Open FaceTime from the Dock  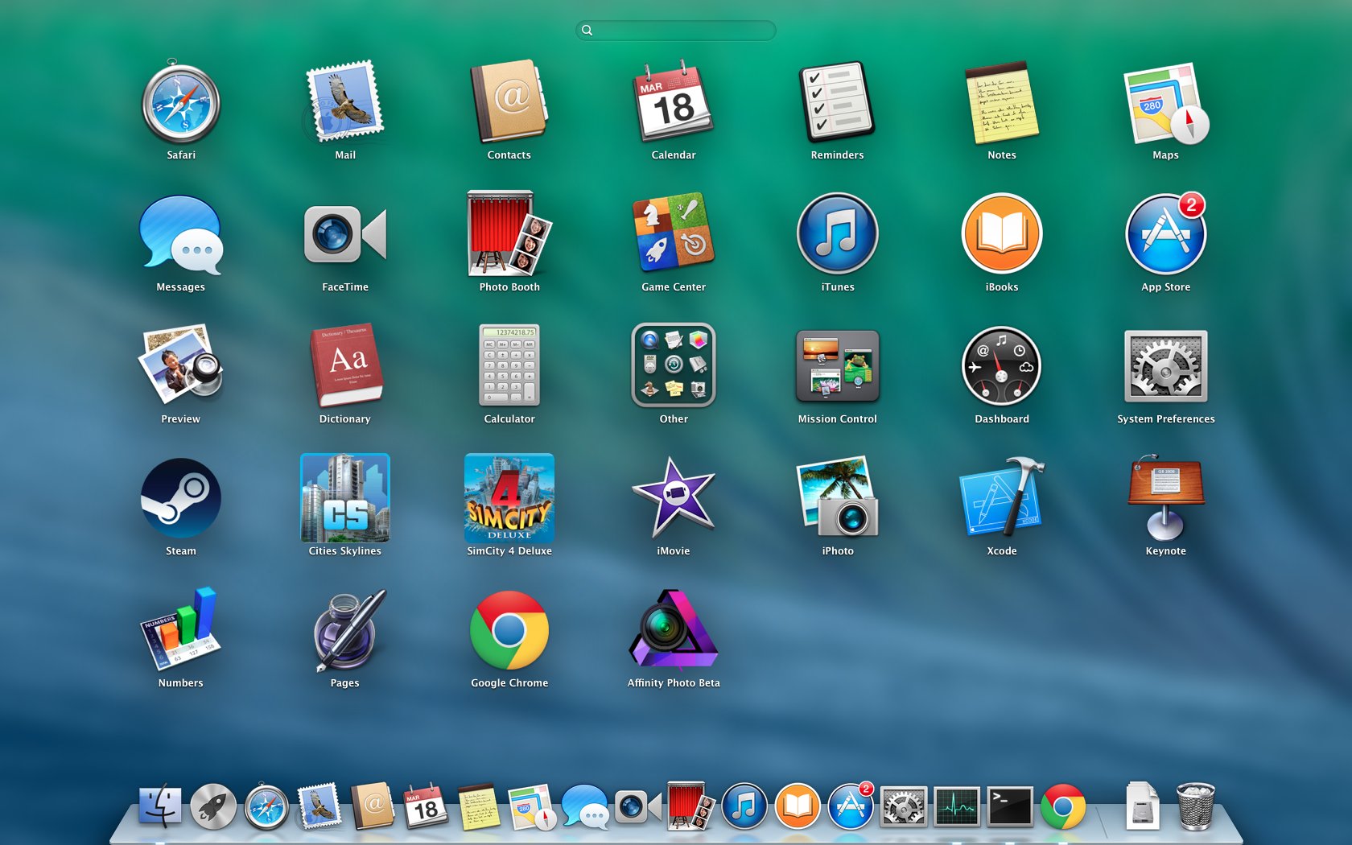tap(638, 806)
